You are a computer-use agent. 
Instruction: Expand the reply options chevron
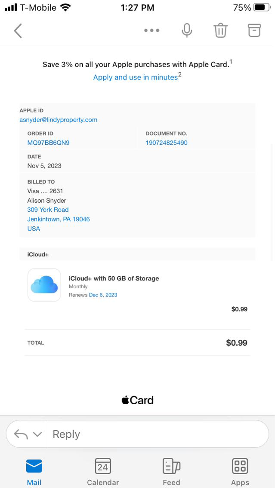tap(37, 434)
